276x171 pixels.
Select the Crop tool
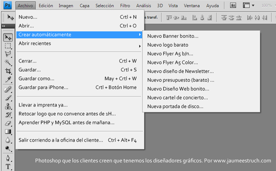tap(8, 71)
